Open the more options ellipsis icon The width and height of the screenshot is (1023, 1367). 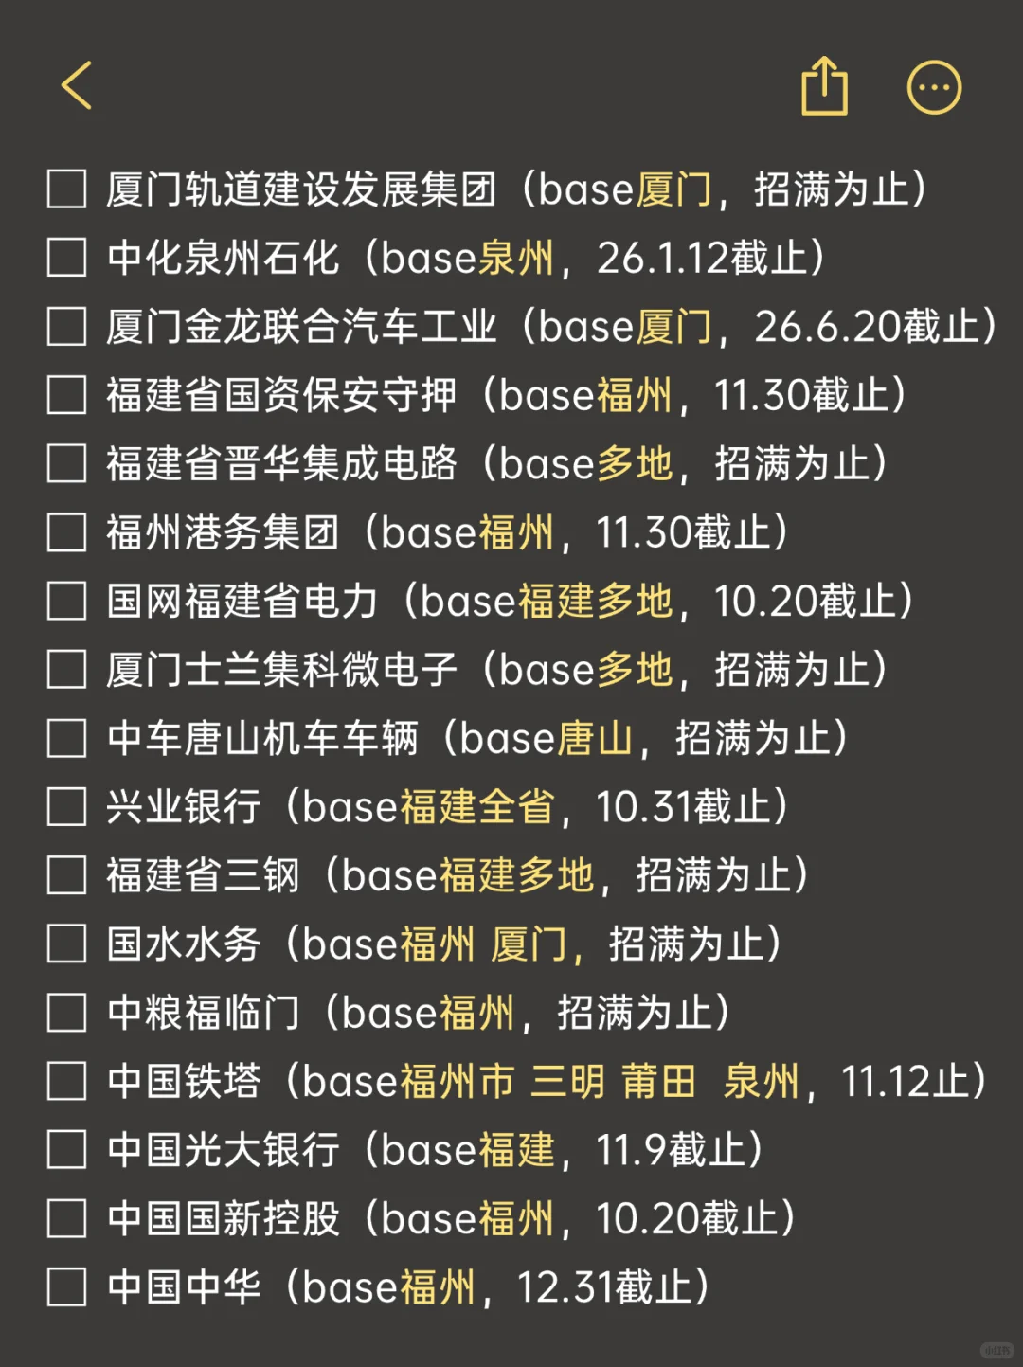[934, 88]
